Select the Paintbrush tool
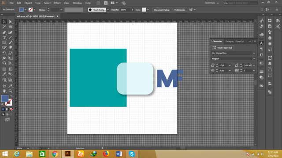This screenshot has height=158, width=282. click(11, 43)
